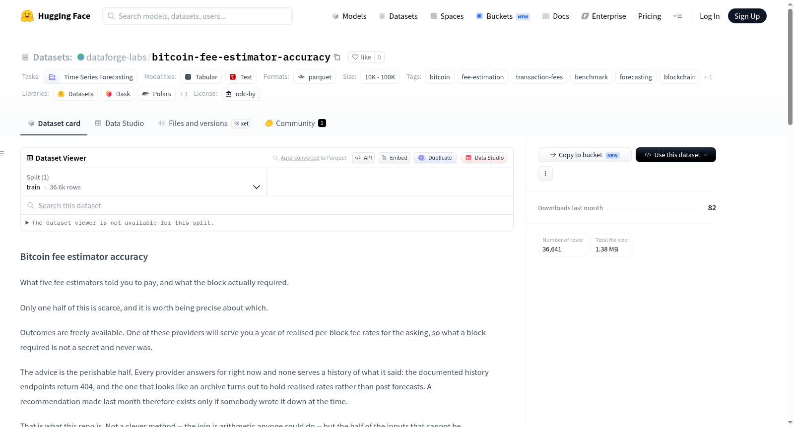Select the 10K - 100K size tag

pos(380,77)
